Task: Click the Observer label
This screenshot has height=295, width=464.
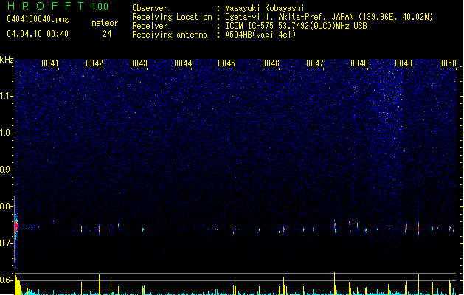Action: pyautogui.click(x=150, y=8)
